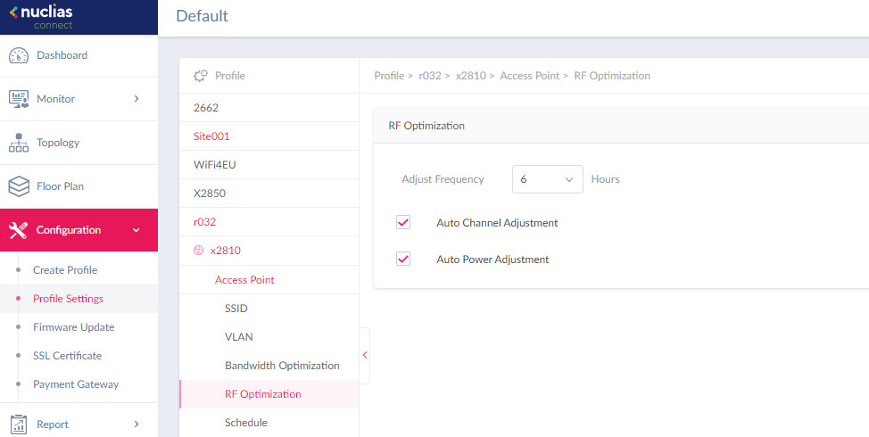Click the Floor Plan layers icon
Viewport: 869px width, 437px height.
coord(19,186)
